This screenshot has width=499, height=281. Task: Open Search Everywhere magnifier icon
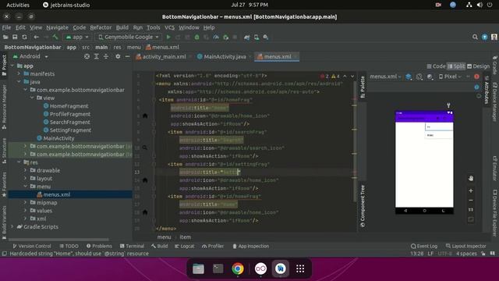point(475,37)
